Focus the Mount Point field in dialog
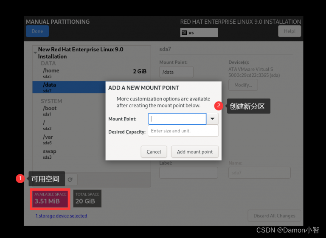The width and height of the screenshot is (326, 238). [177, 119]
